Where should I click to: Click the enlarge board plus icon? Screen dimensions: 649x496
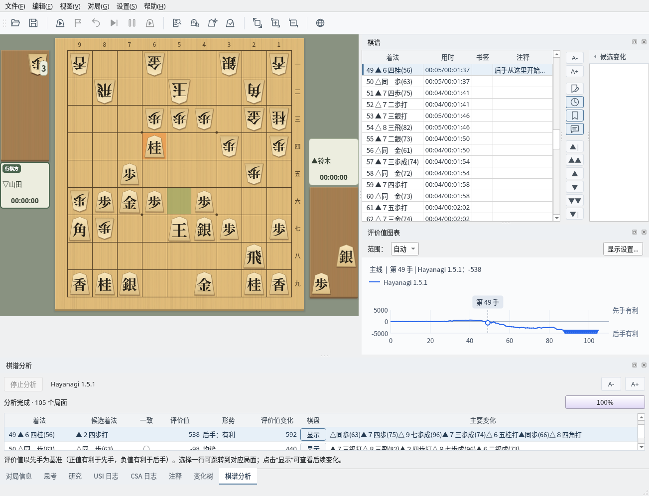(x=275, y=23)
